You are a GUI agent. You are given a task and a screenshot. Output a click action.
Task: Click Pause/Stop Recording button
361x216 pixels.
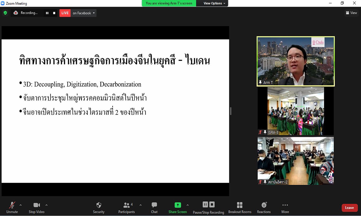[208, 207]
